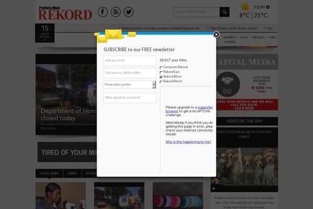The height and width of the screenshot is (209, 313).
Task: Open the Twitter icon in header
Action: pyautogui.click(x=128, y=12)
